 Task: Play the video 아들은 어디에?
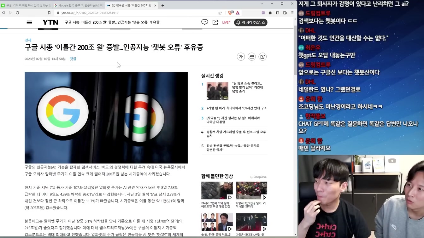pos(251,222)
